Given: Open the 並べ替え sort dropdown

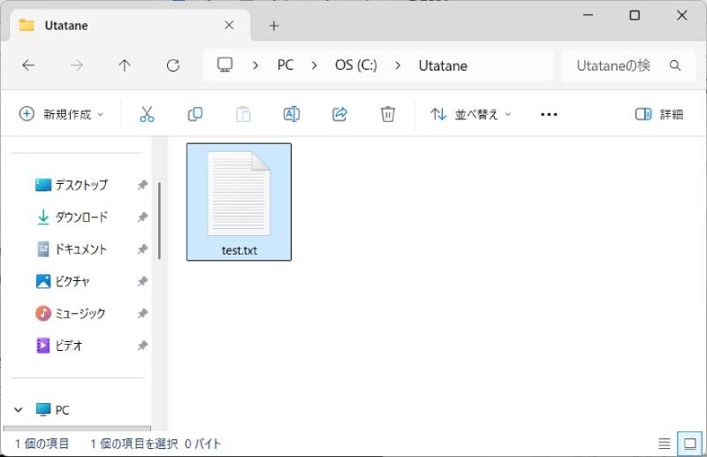Looking at the screenshot, I should 471,114.
